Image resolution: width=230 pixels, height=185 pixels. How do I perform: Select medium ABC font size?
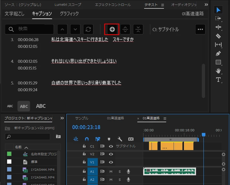24,106
